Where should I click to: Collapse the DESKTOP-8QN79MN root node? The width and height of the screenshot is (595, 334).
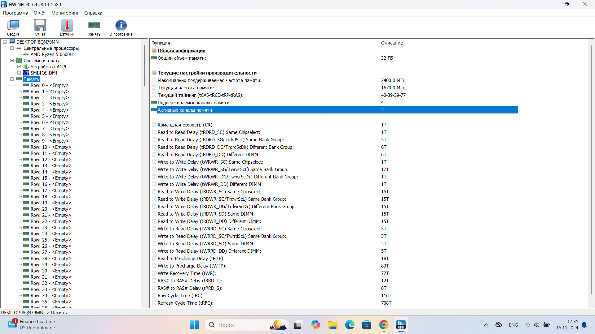[5, 42]
